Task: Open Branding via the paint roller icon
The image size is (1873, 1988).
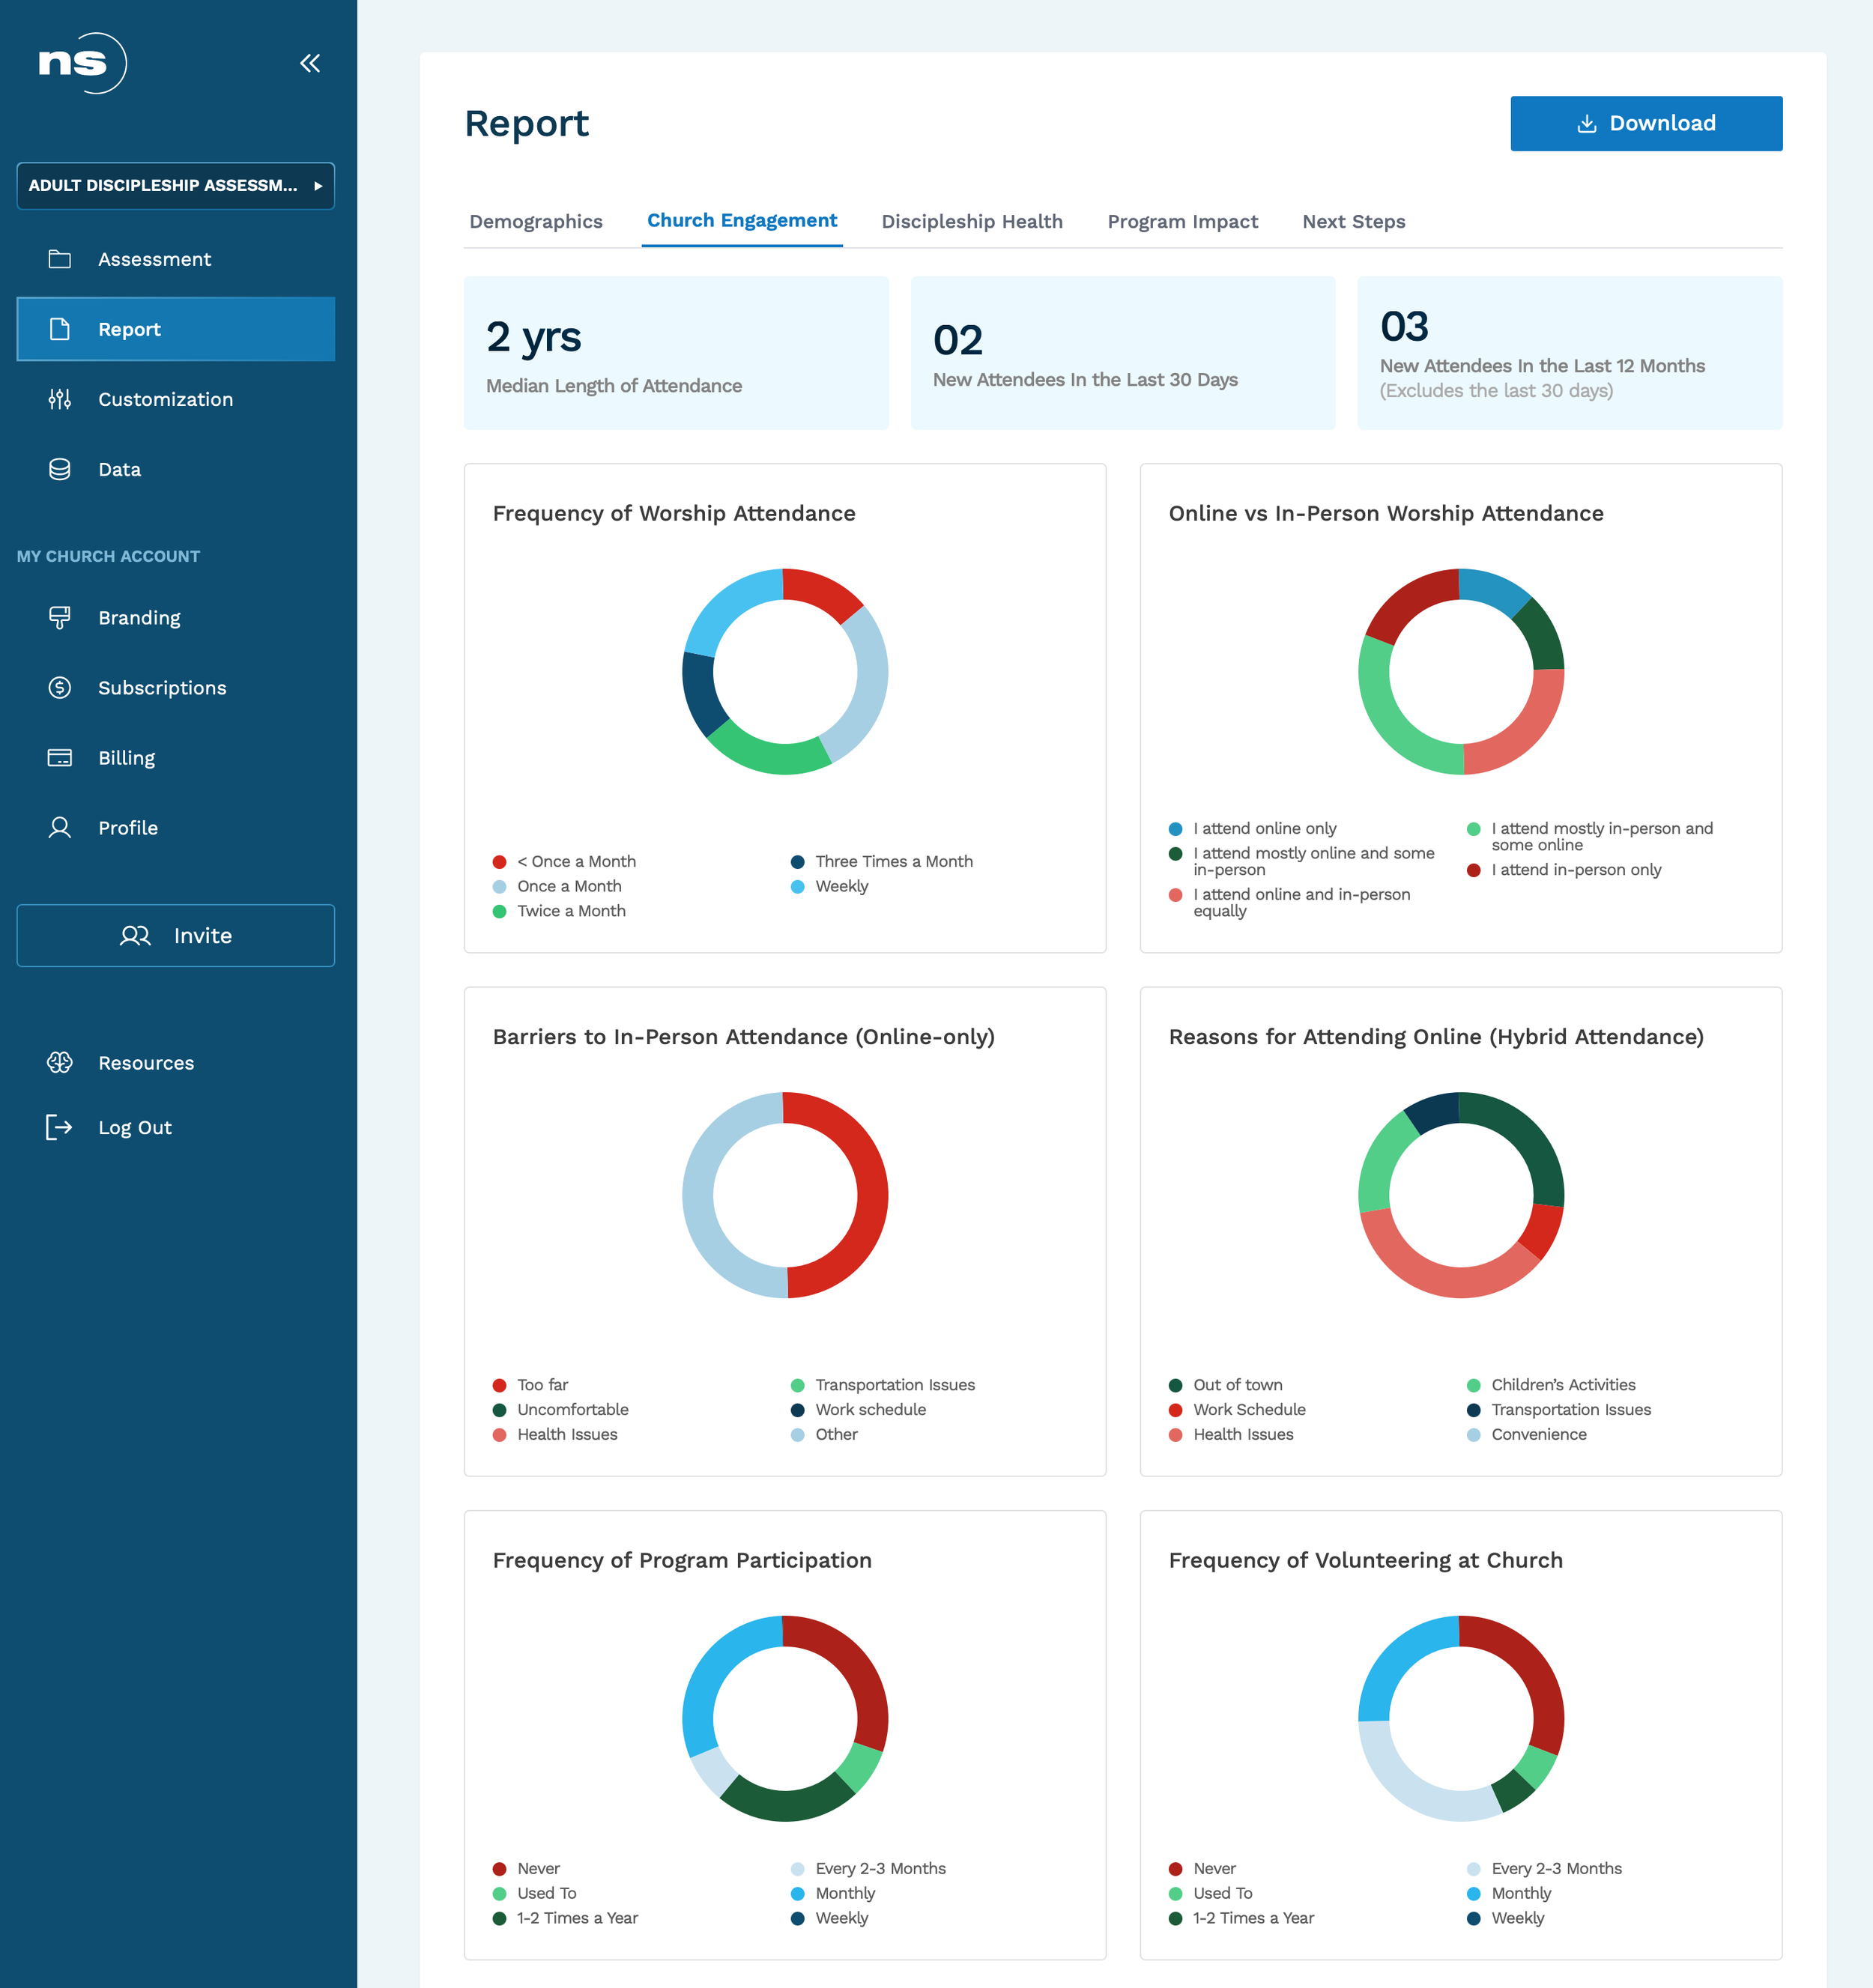Action: [x=60, y=617]
